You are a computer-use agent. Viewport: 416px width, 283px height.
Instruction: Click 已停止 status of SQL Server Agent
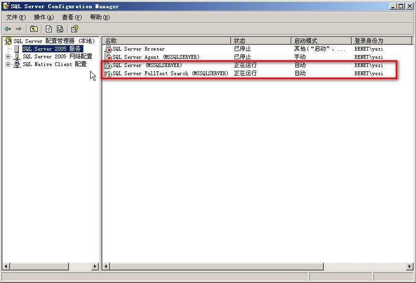point(242,57)
